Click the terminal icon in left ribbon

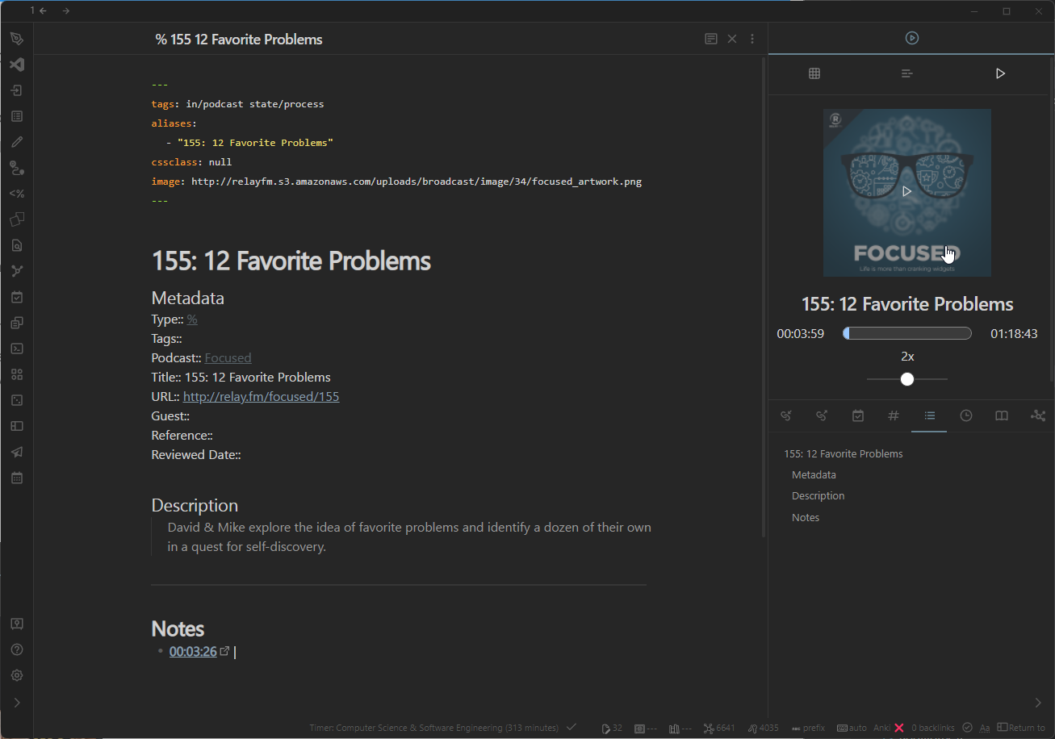pos(17,349)
